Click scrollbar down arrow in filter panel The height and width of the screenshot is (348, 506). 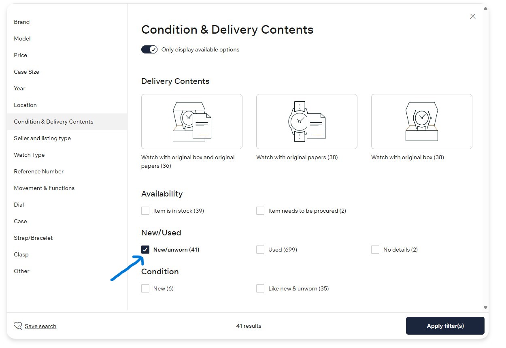point(485,307)
